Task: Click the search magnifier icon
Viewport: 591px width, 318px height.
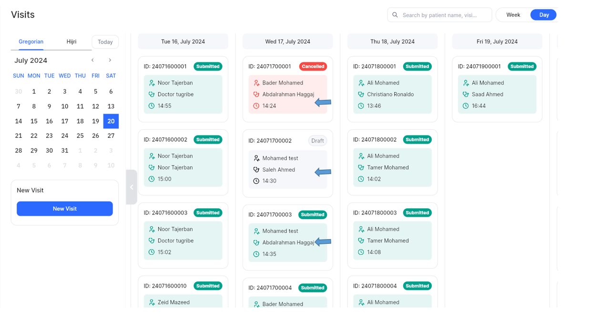Action: 395,15
